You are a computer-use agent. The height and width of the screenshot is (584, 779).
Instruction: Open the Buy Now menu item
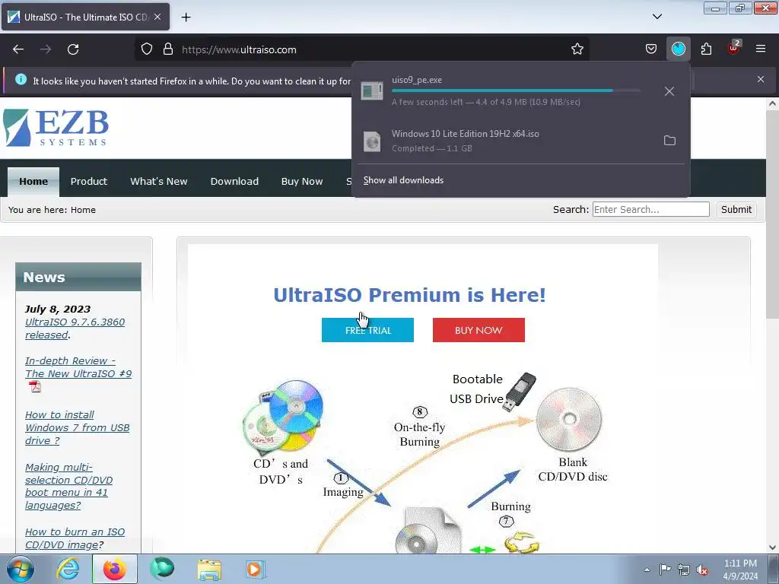[301, 181]
